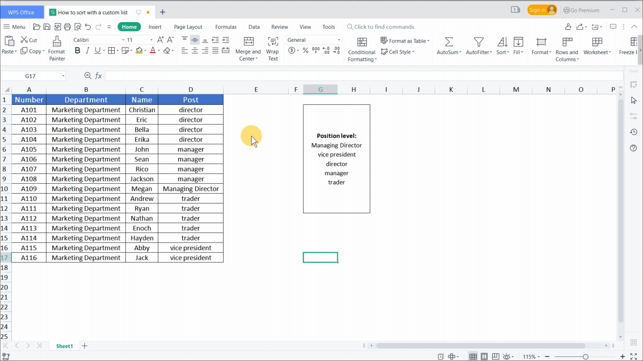Click the Format Painter tool
This screenshot has width=643, height=361.
pyautogui.click(x=57, y=48)
